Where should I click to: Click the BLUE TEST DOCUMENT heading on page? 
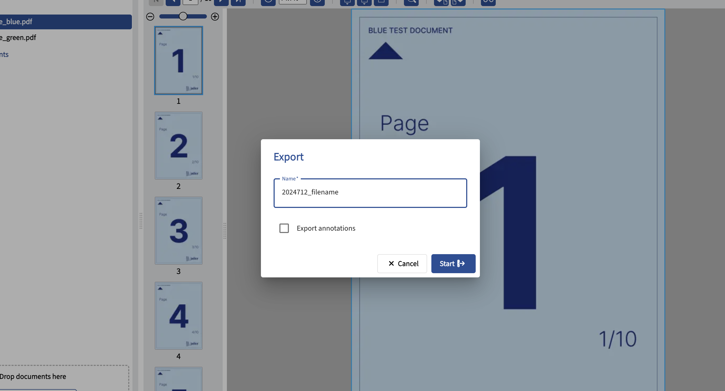point(410,30)
